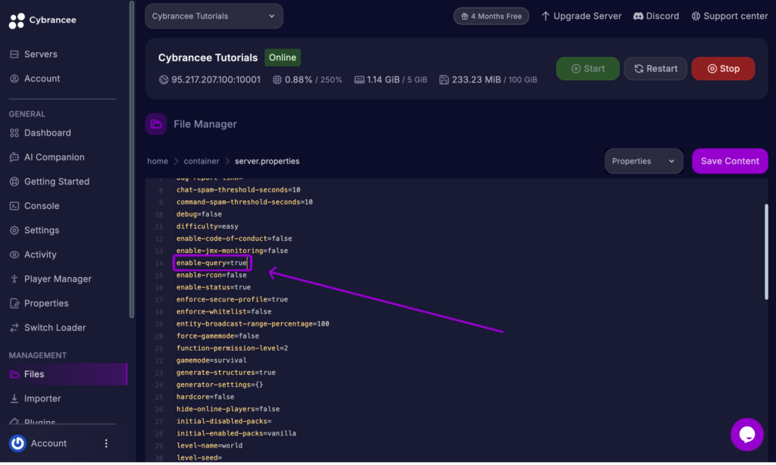The height and width of the screenshot is (465, 776).
Task: Click the server address 95.217.207.100:10001
Action: 216,80
